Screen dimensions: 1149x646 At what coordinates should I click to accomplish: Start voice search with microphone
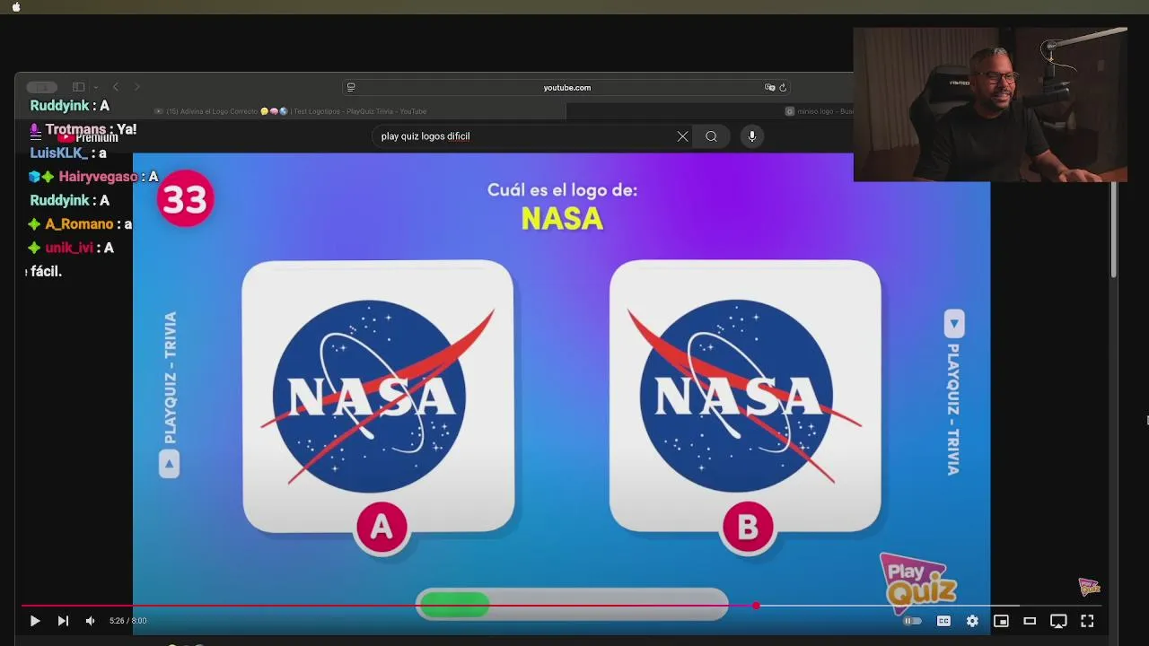[752, 136]
